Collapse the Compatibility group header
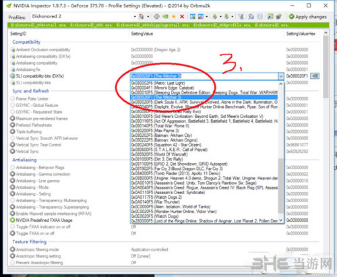Image resolution: width=337 pixels, height=277 pixels. click(26, 42)
